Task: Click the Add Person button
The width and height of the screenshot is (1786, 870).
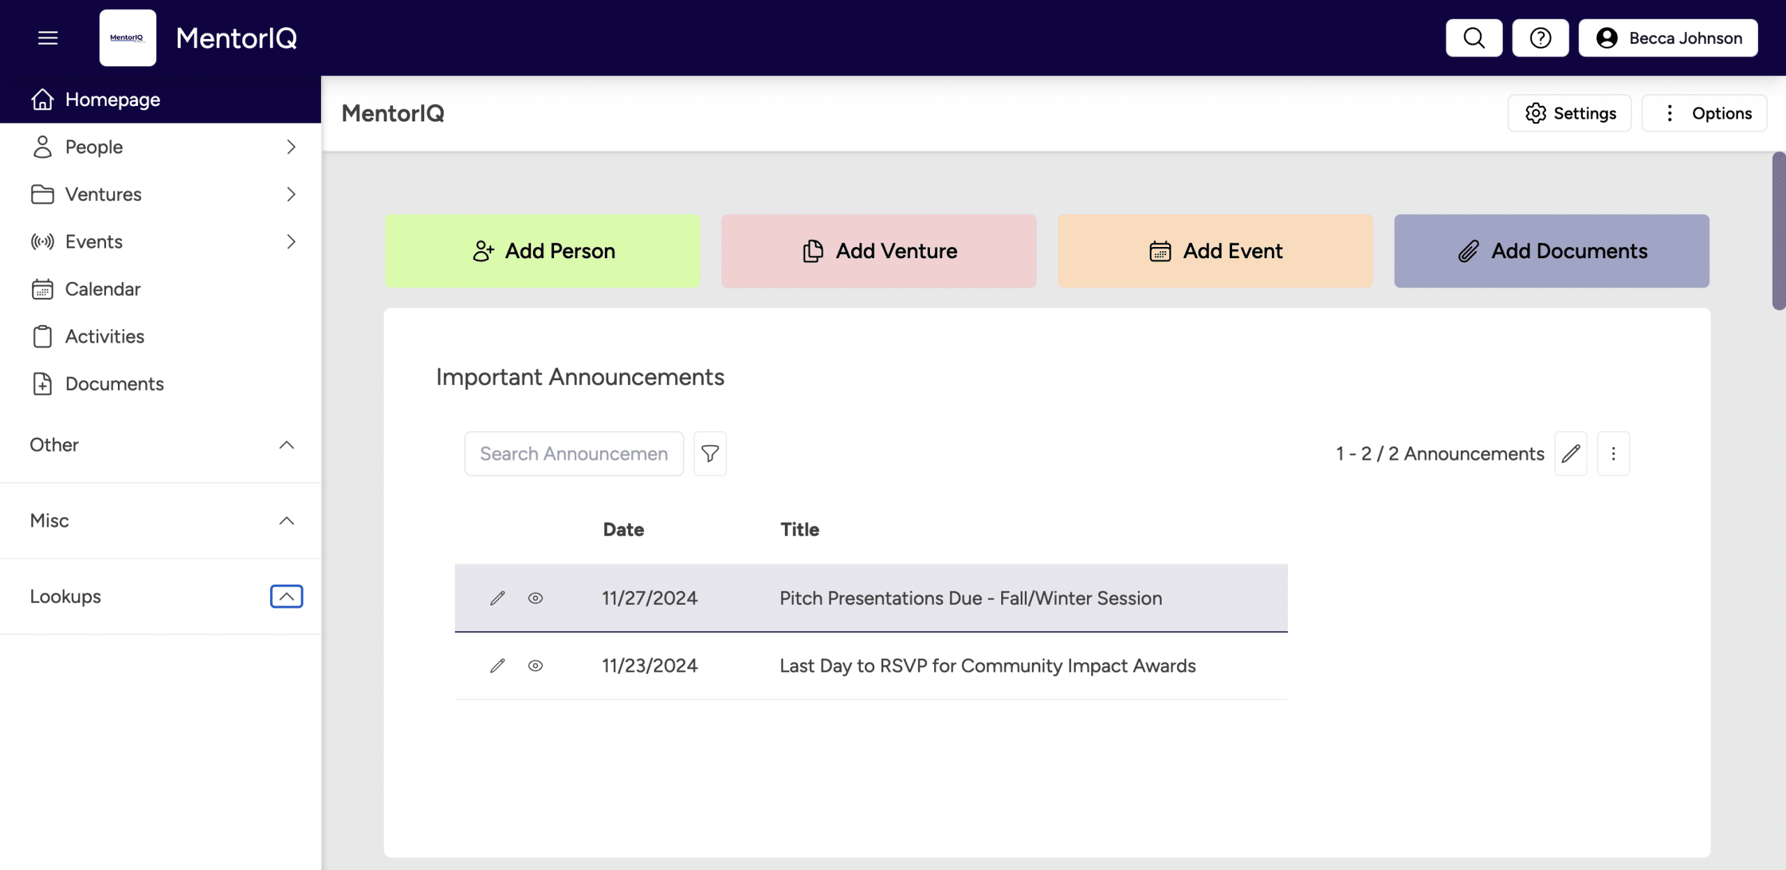Action: pos(542,251)
